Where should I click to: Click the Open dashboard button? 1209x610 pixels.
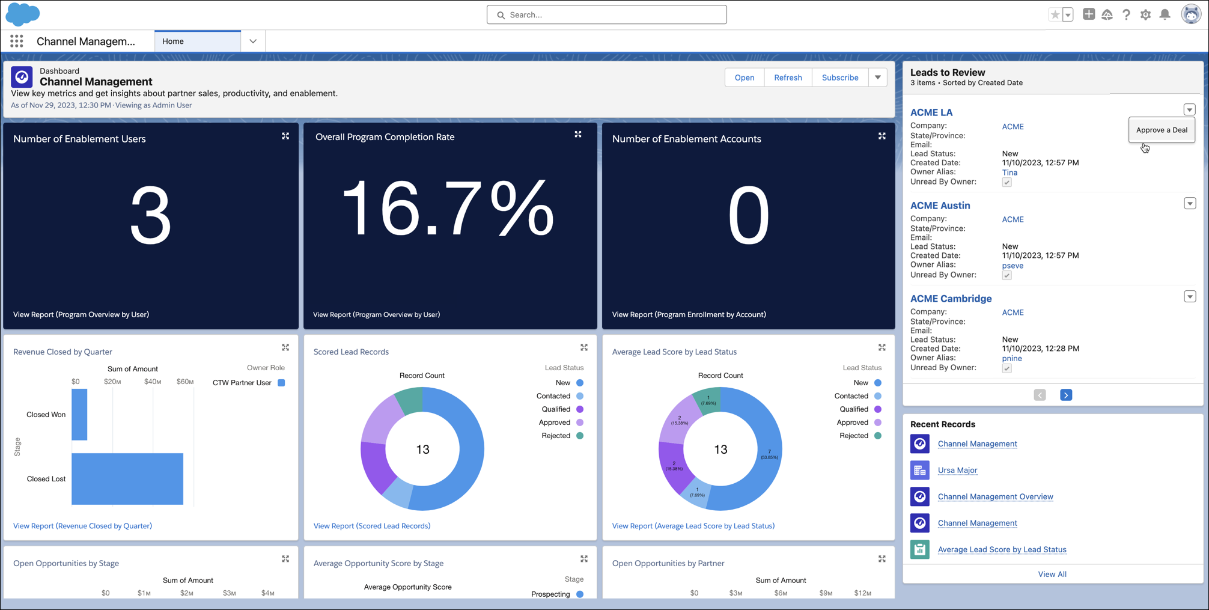745,78
